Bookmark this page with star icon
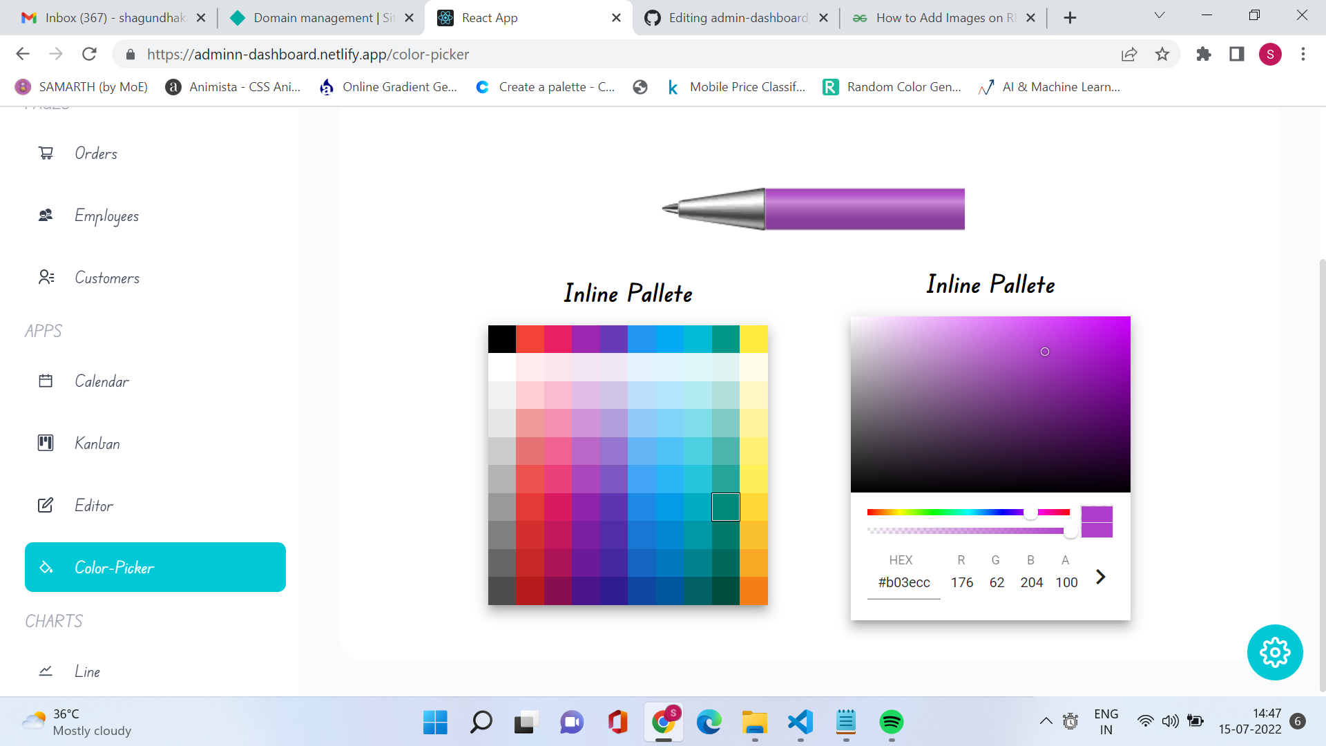The width and height of the screenshot is (1326, 746). click(1162, 54)
